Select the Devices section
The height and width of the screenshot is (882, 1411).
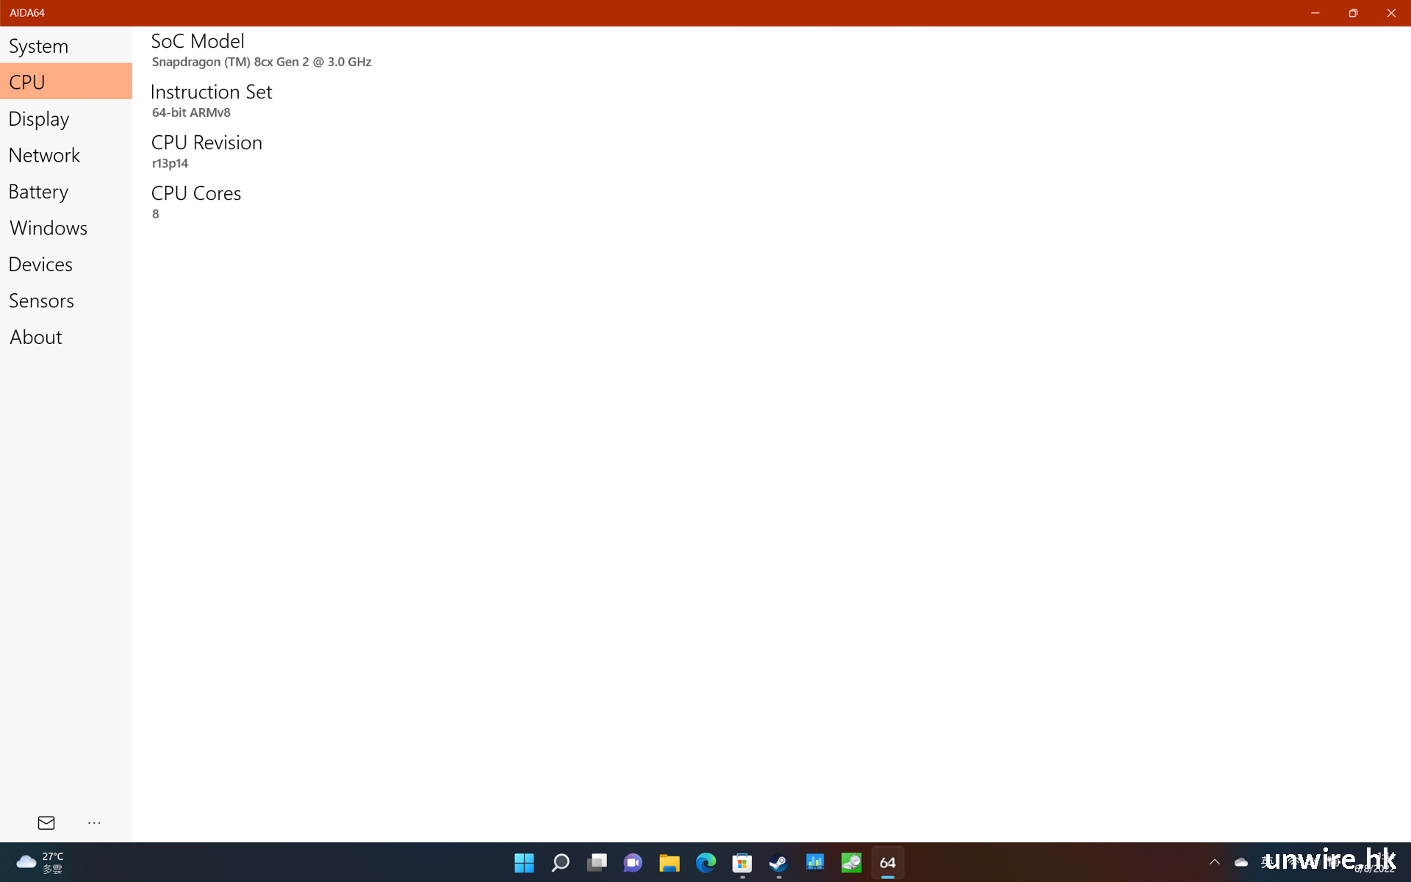[40, 265]
